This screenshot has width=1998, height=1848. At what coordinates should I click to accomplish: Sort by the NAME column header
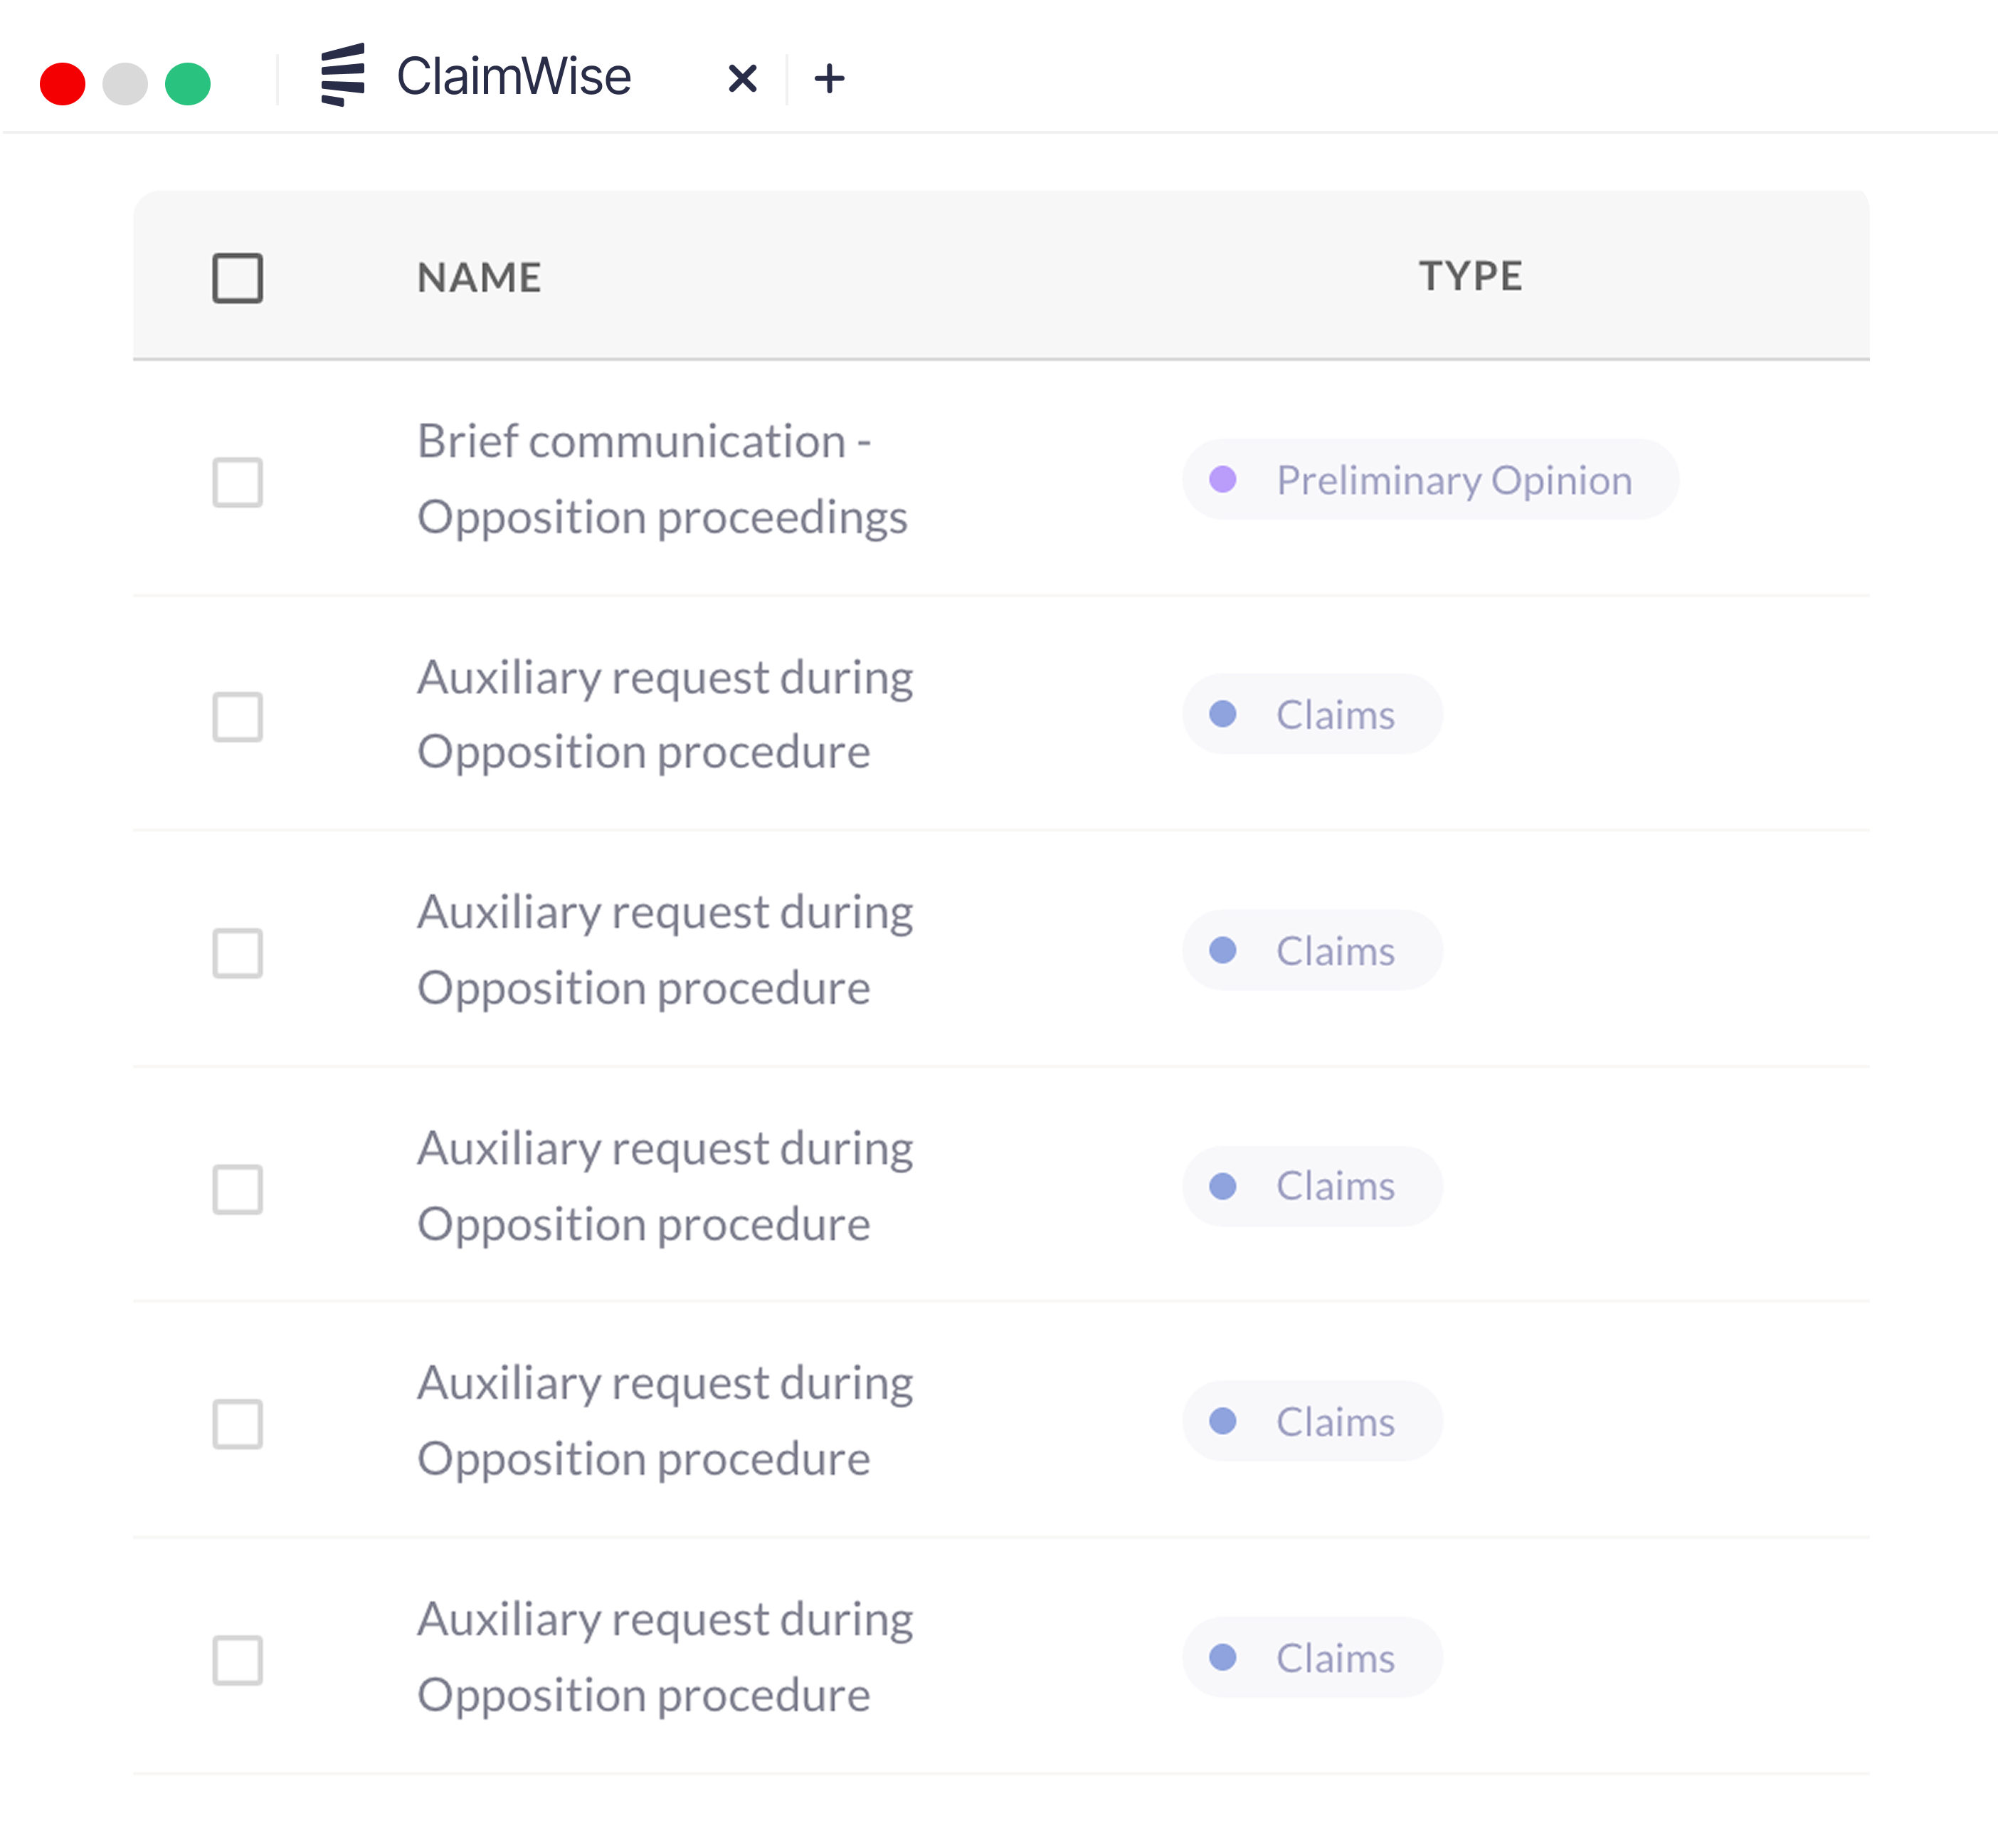pyautogui.click(x=479, y=278)
